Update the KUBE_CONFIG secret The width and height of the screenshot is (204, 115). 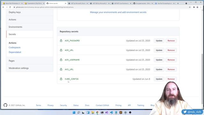(x=159, y=79)
